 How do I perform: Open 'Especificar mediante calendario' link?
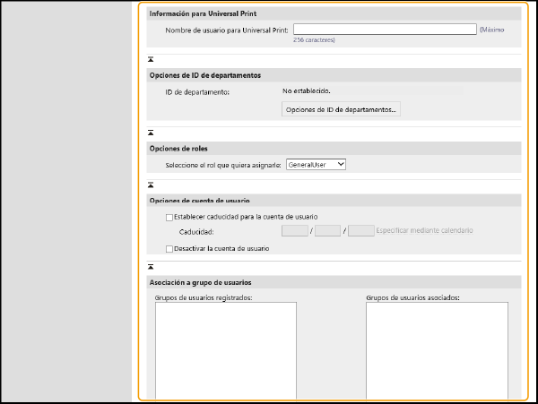pos(425,231)
